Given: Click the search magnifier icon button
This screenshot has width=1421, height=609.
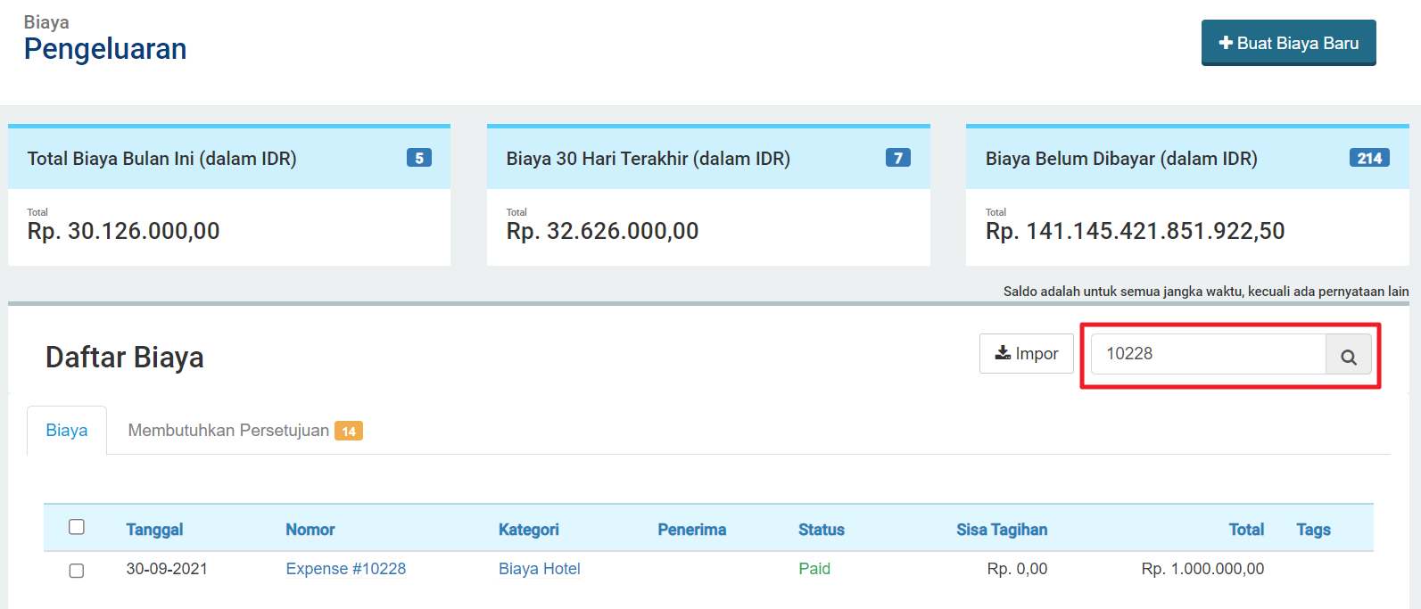Looking at the screenshot, I should (x=1348, y=357).
